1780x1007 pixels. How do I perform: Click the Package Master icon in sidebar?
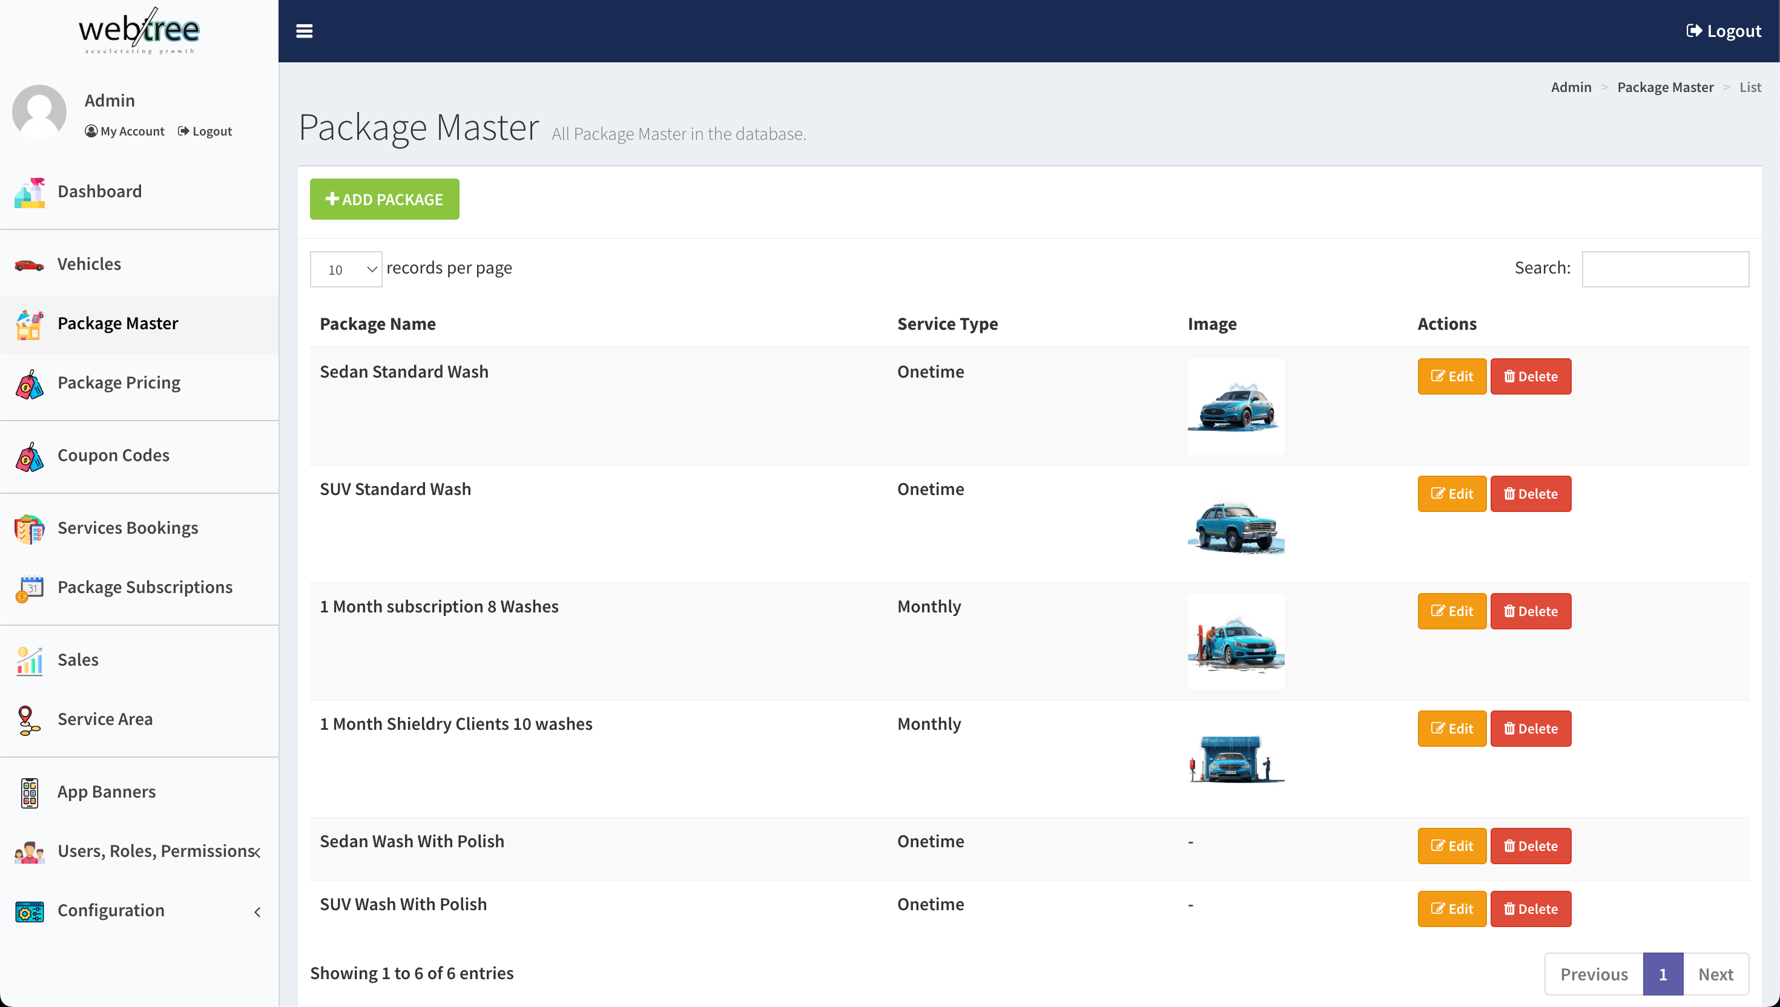[x=29, y=323]
